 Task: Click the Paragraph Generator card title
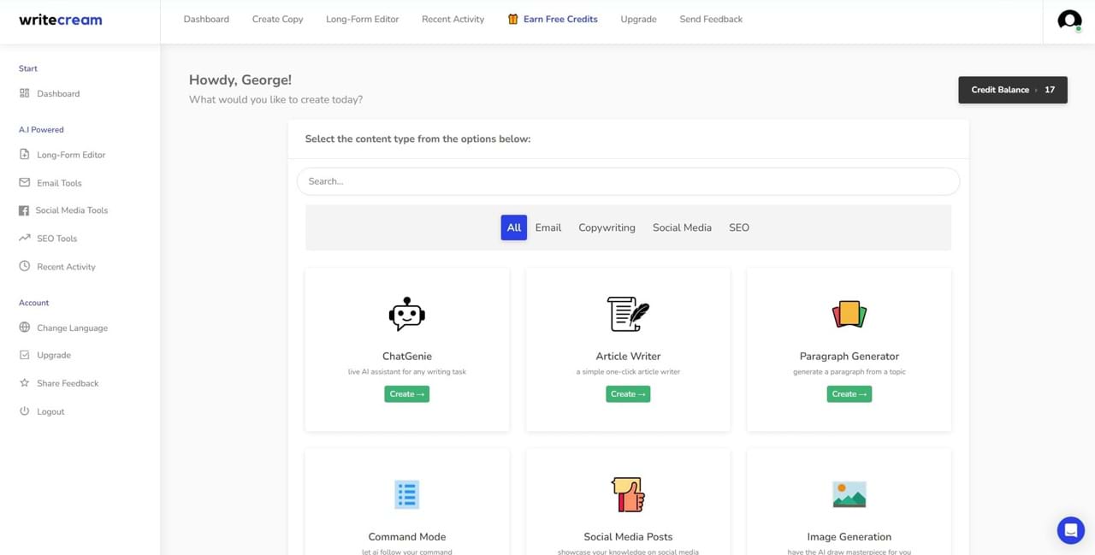click(x=849, y=356)
